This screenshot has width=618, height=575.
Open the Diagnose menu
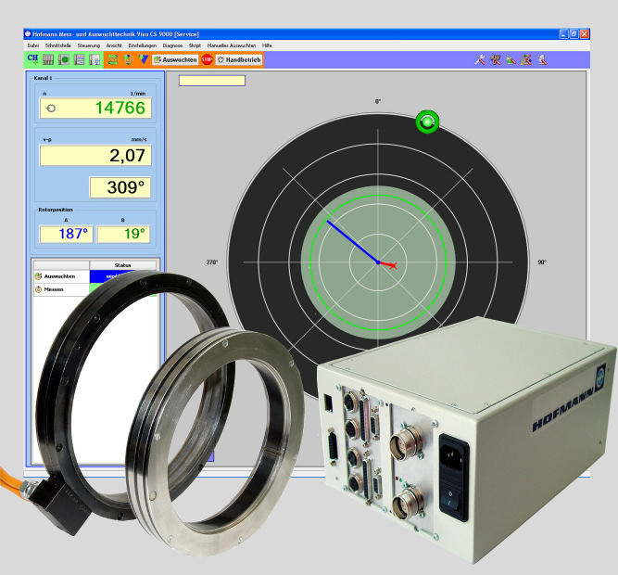[x=172, y=45]
